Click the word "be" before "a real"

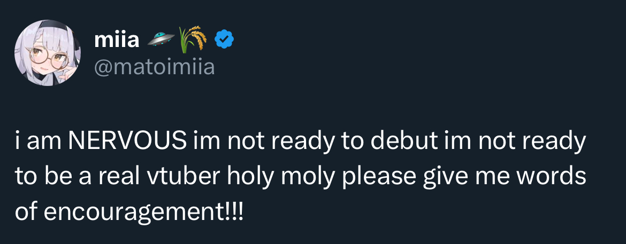click(x=56, y=177)
